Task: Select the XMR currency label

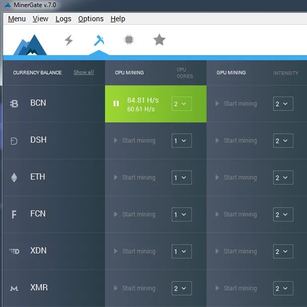Action: pyautogui.click(x=39, y=287)
